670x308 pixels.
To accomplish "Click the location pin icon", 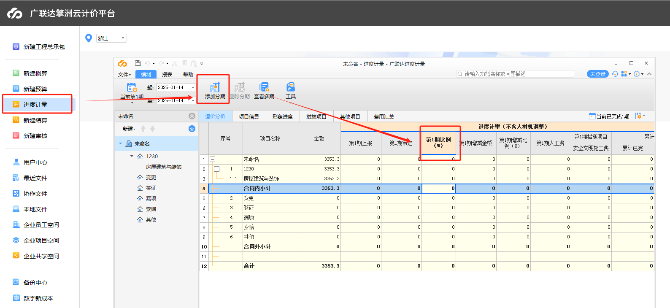I will (x=89, y=38).
